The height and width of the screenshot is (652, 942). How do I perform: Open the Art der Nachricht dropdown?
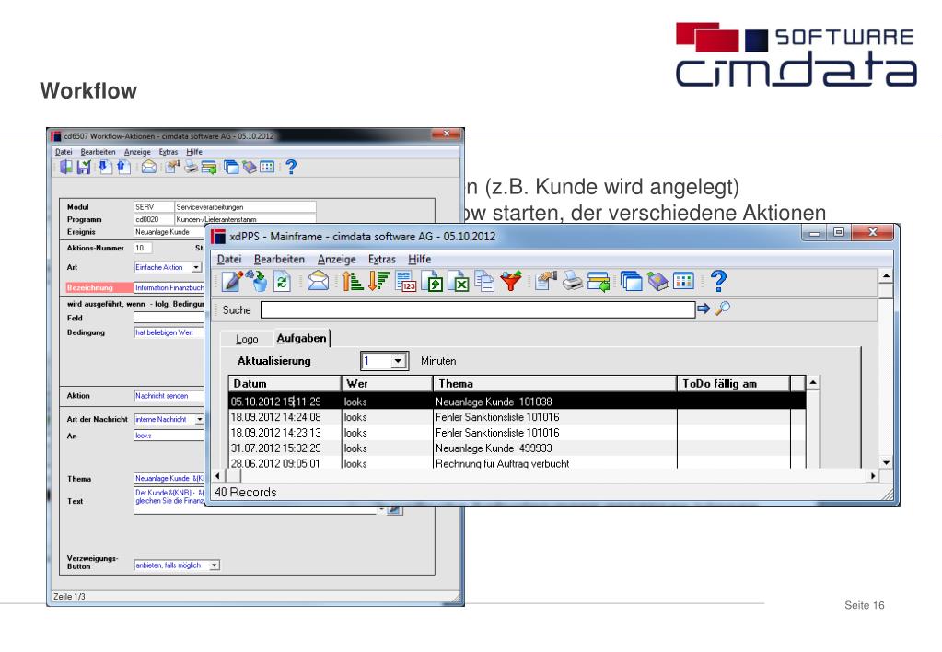click(199, 419)
